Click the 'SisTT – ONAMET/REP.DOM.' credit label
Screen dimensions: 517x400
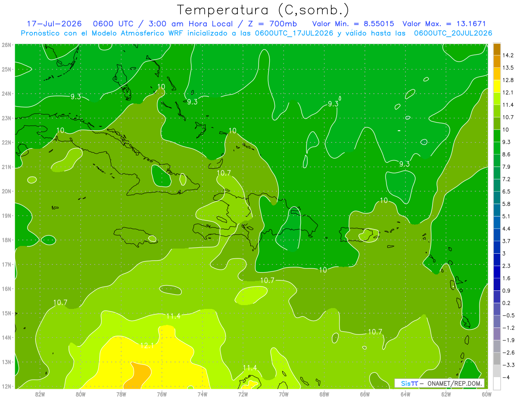click(439, 383)
